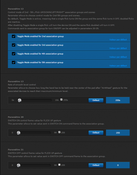137x175 pixels.
Task: Click the 0 value field of Paramètre 21
Action: point(118,165)
